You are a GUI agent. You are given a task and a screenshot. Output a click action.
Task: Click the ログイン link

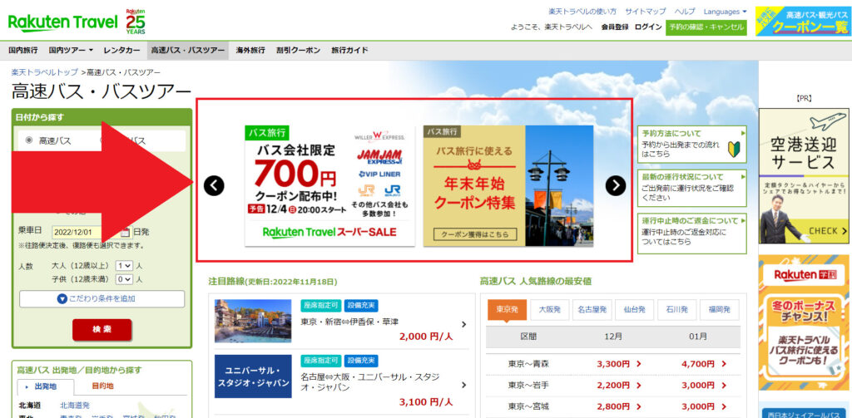(647, 27)
